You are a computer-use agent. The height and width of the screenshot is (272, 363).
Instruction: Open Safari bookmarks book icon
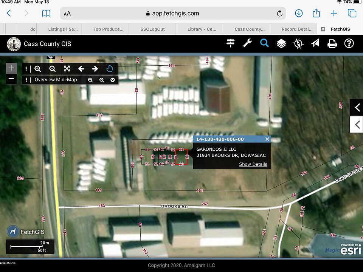pyautogui.click(x=46, y=13)
